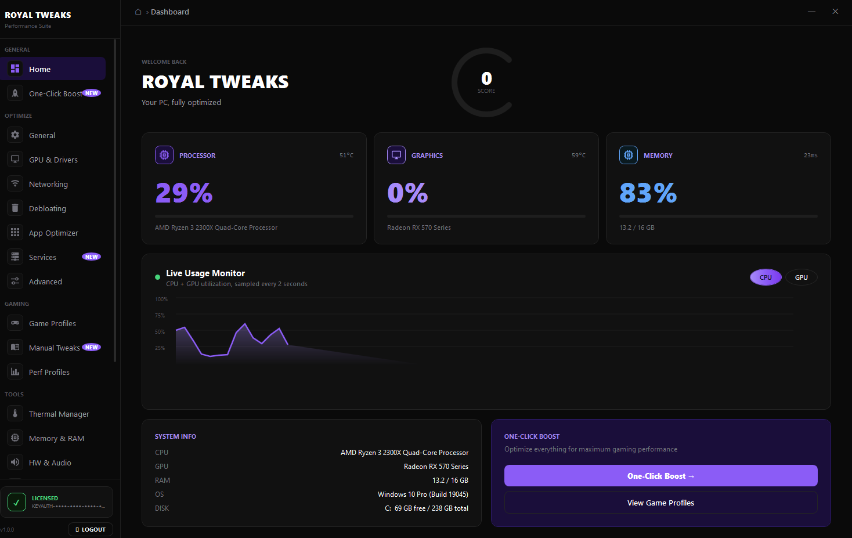Click the Live Usage Monitor heading
Viewport: 852px width, 538px height.
click(x=205, y=273)
